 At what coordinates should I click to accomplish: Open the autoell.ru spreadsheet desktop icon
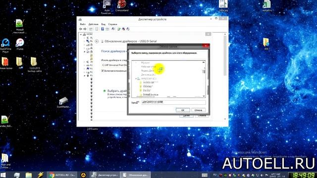266,5
